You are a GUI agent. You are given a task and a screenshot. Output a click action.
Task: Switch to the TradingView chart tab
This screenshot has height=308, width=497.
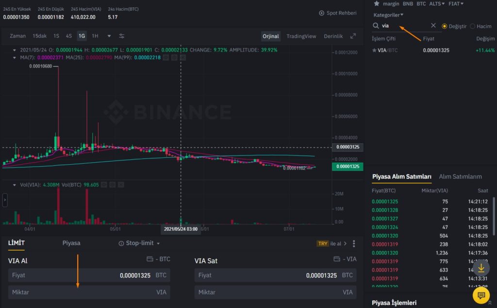301,36
